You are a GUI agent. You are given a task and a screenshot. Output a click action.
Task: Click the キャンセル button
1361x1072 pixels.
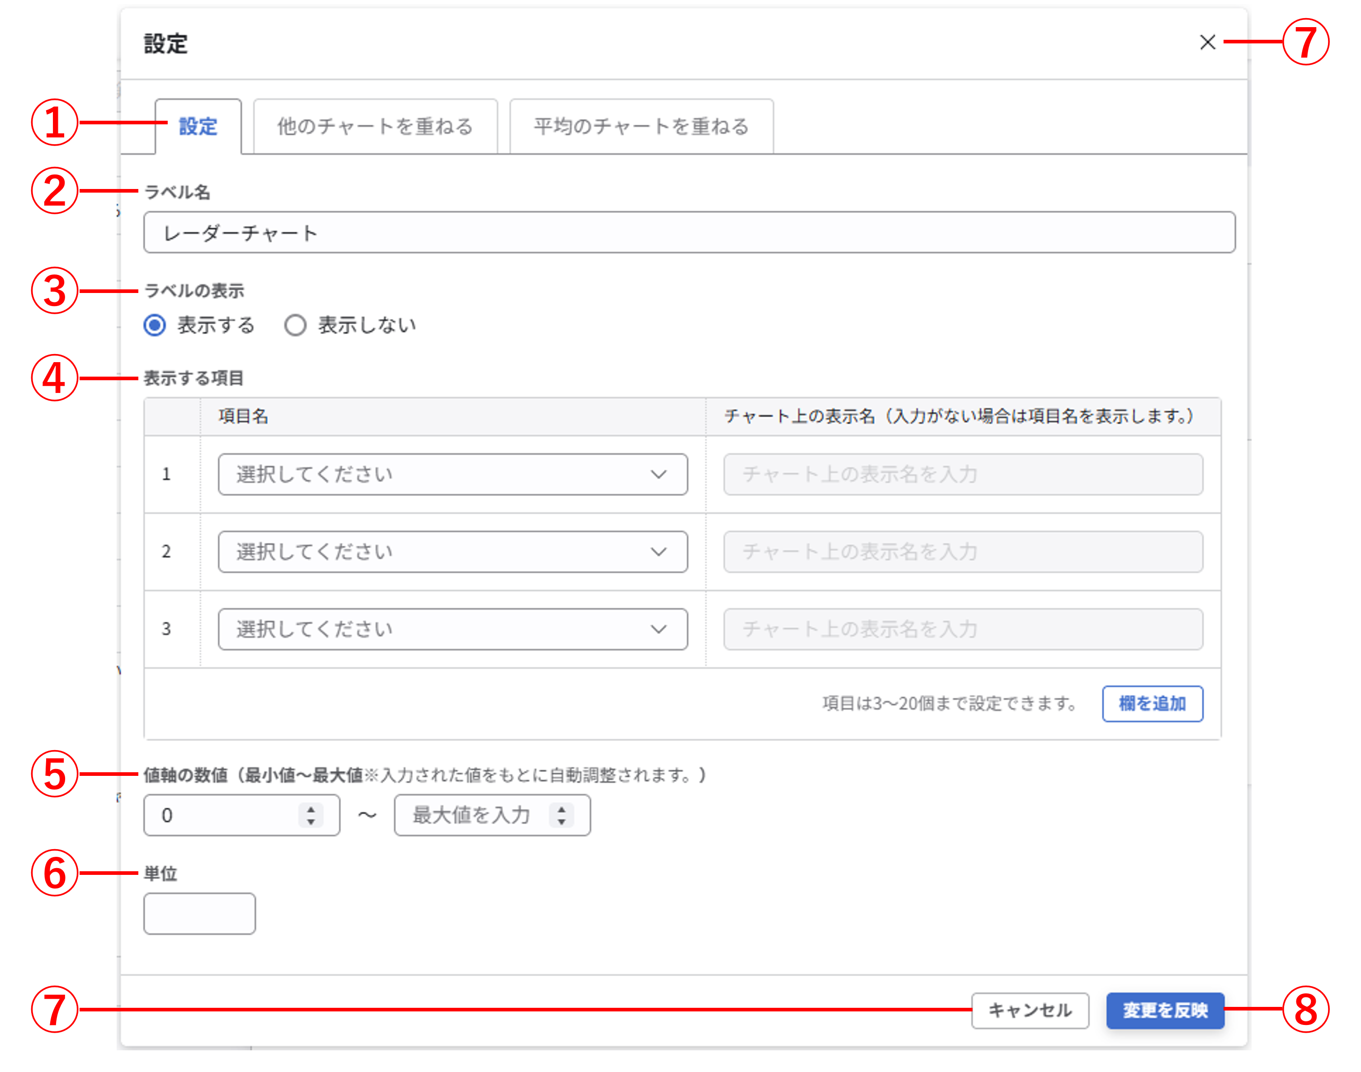(1030, 1011)
